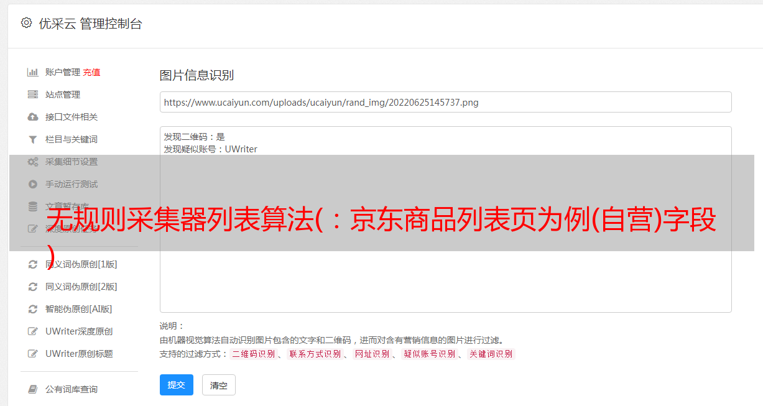Click the red 充值 link
The image size is (763, 406).
[x=91, y=72]
